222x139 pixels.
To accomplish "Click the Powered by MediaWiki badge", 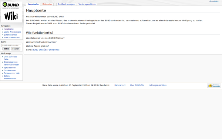I will point(214,86).
